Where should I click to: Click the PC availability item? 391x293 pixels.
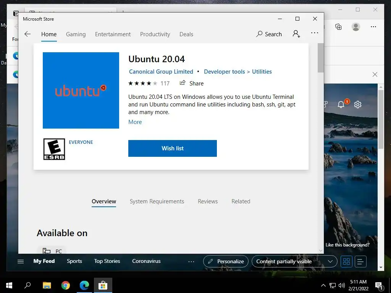(x=52, y=251)
